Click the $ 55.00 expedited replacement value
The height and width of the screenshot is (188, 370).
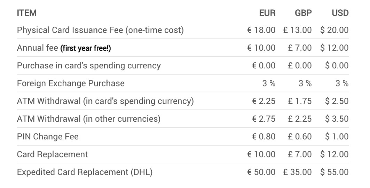334,172
